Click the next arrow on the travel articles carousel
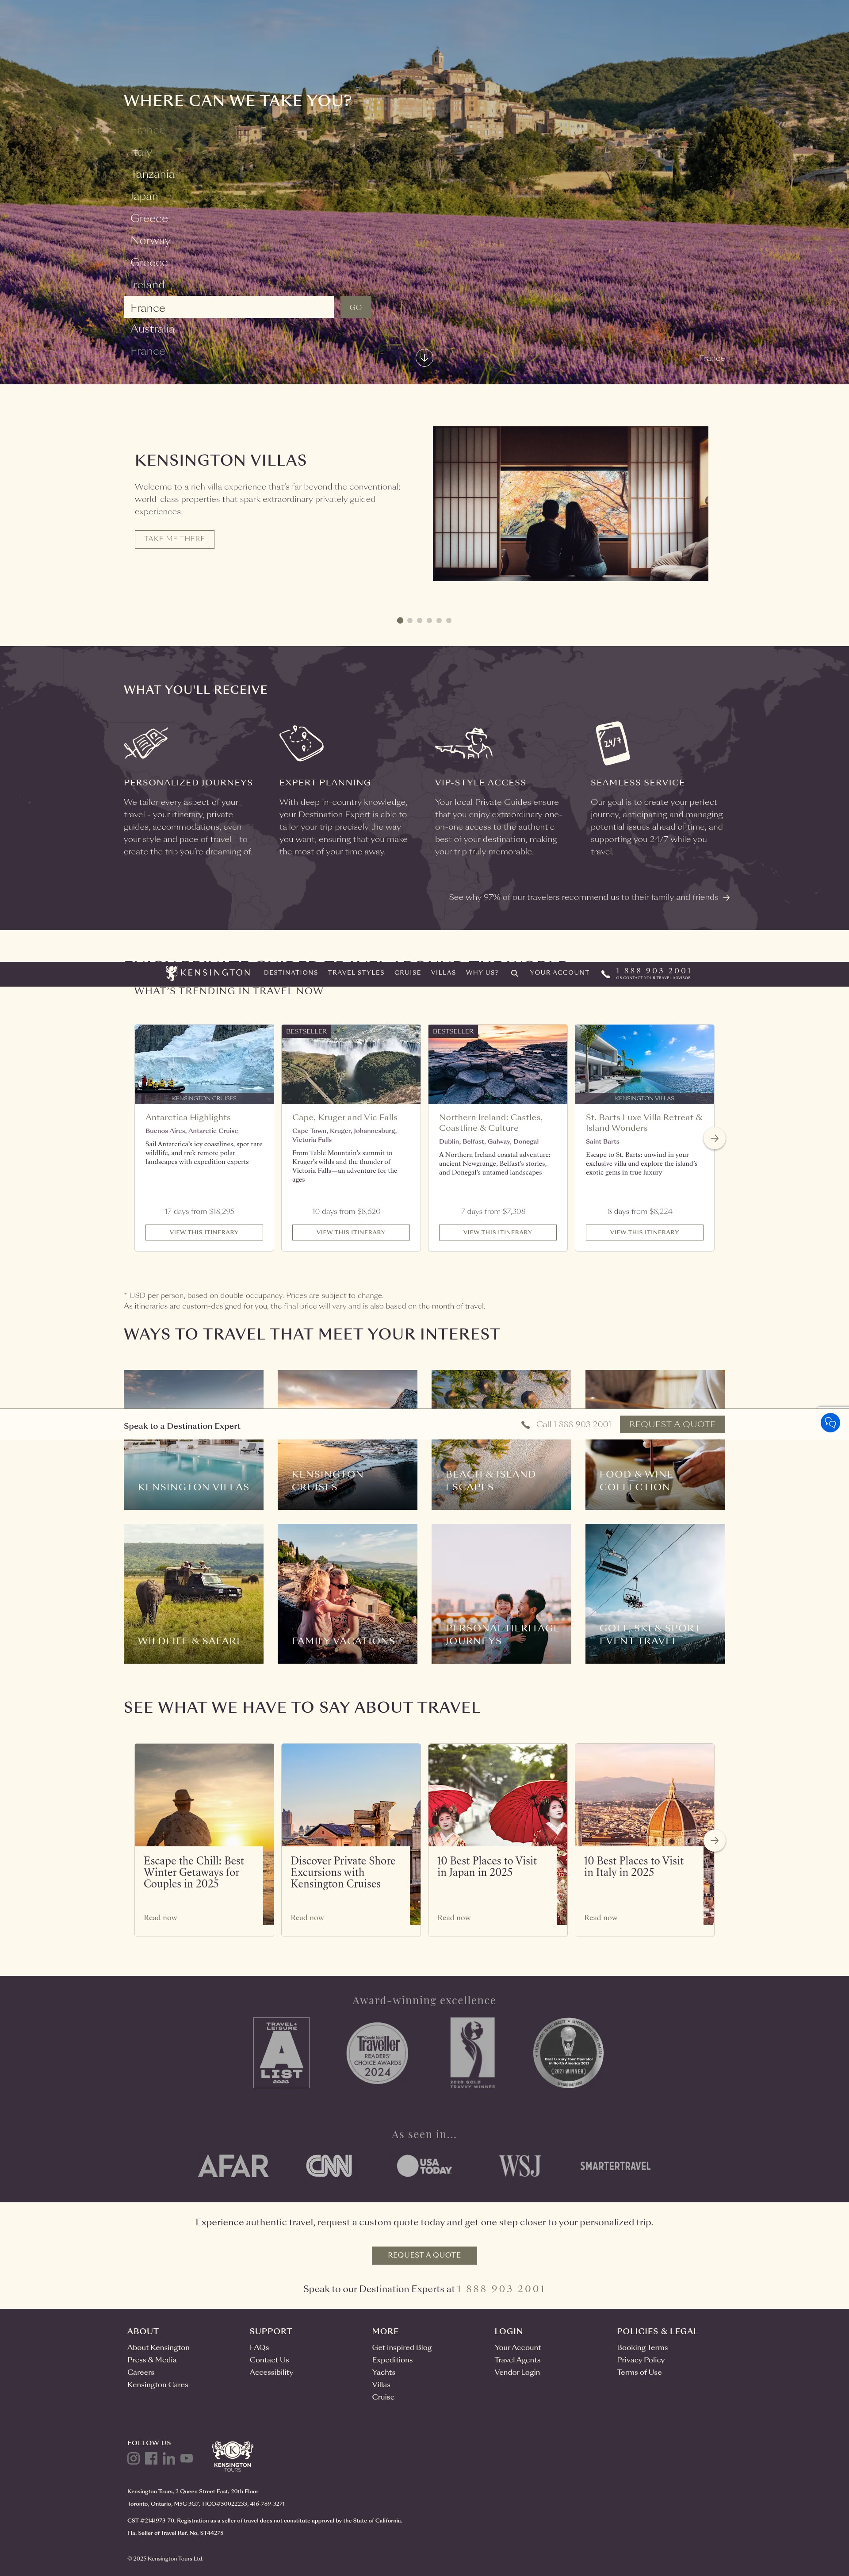The height and width of the screenshot is (2576, 849). point(714,1840)
